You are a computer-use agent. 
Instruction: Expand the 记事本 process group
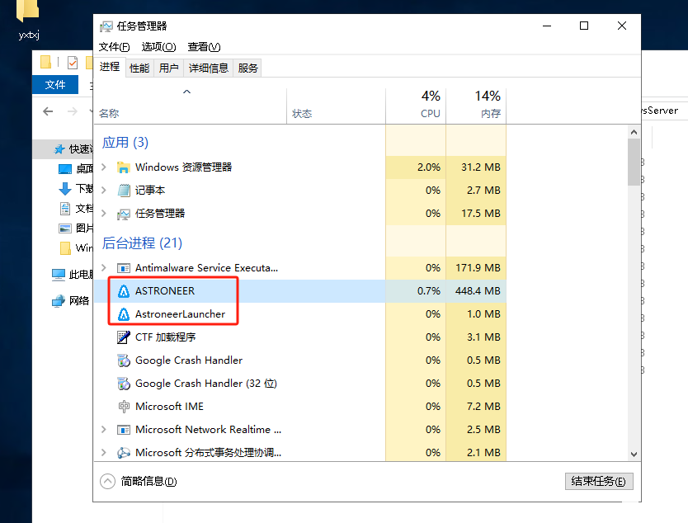click(x=104, y=191)
